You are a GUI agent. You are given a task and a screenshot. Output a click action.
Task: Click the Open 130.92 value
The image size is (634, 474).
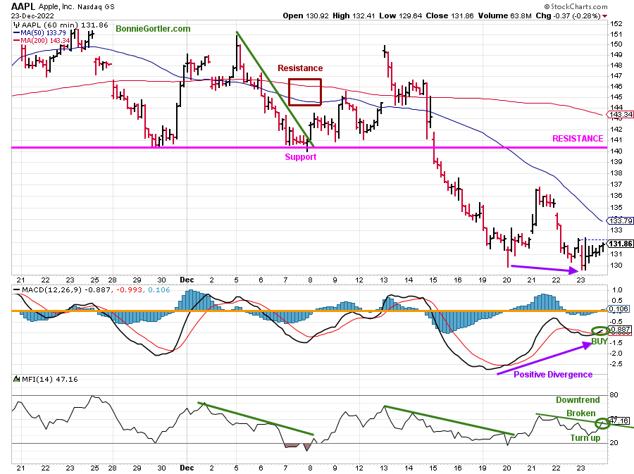pyautogui.click(x=305, y=15)
